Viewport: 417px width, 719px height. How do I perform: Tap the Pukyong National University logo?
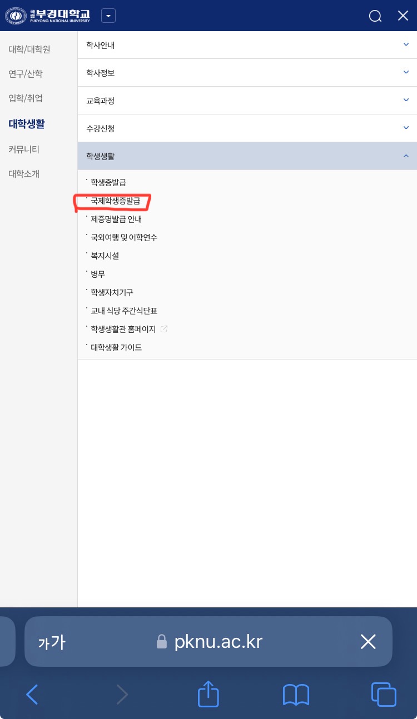point(47,16)
